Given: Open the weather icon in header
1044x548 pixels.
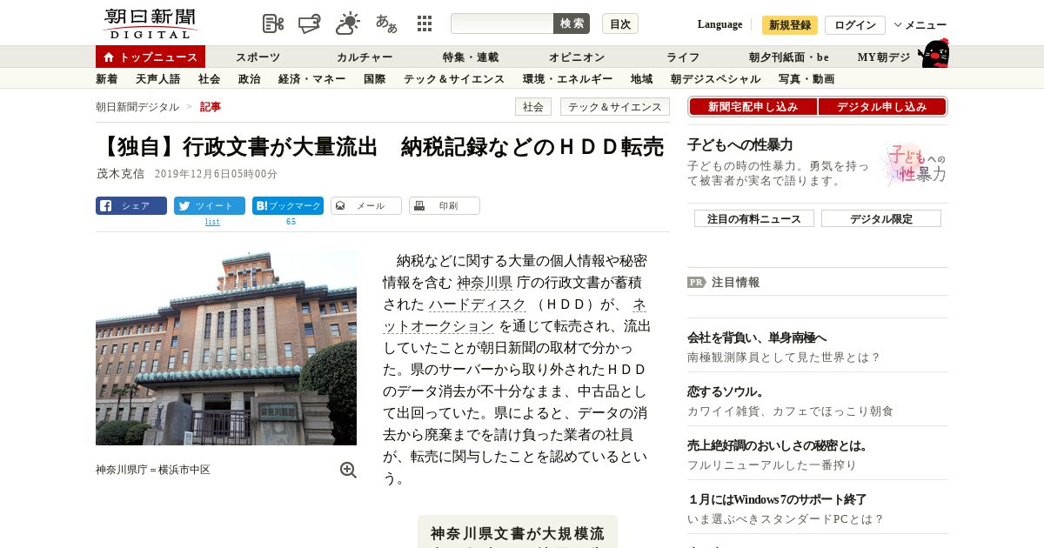Looking at the screenshot, I should tap(348, 23).
